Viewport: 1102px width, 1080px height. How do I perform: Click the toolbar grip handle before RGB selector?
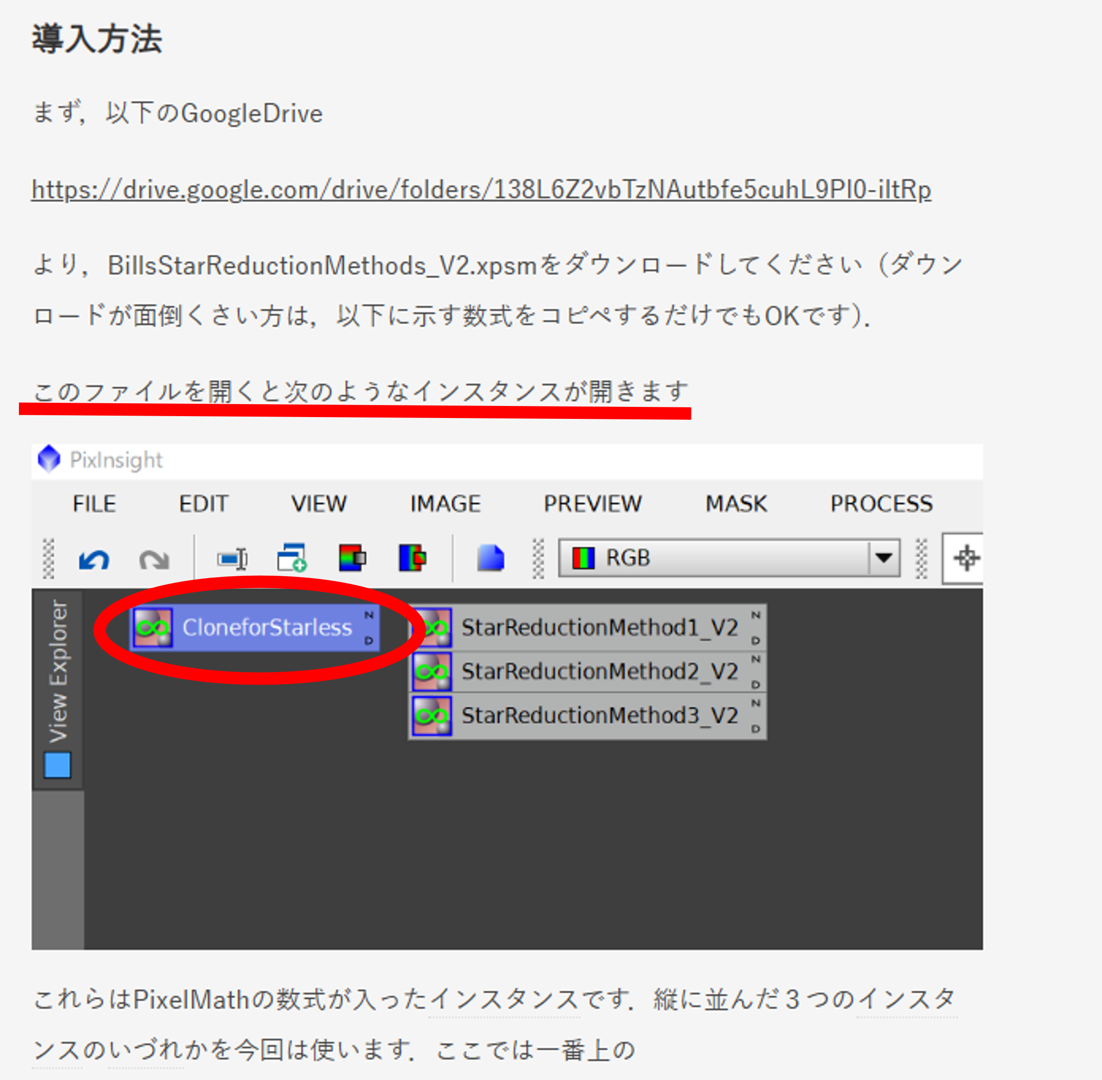[538, 558]
